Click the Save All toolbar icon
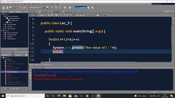Image resolution: width=175 pixels, height=98 pixels. point(15,8)
